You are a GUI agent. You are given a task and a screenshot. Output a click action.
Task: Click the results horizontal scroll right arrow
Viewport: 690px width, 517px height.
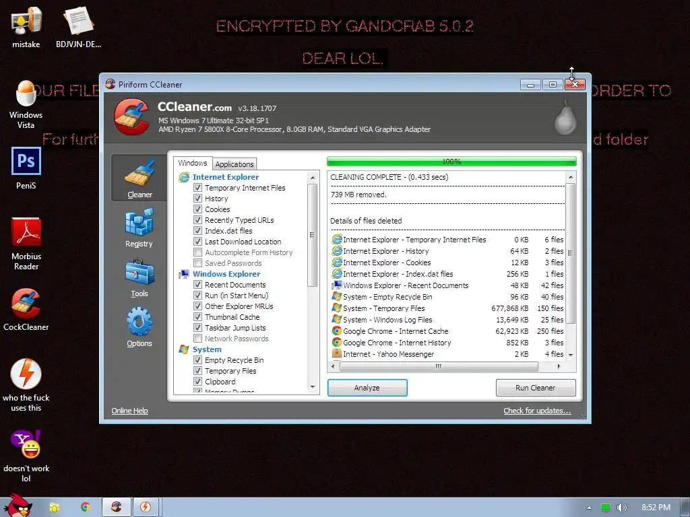click(559, 366)
